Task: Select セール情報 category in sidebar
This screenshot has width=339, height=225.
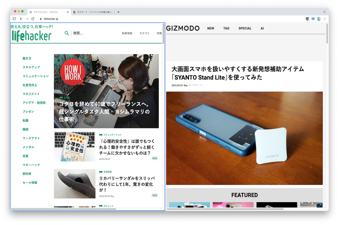Action: (x=30, y=183)
